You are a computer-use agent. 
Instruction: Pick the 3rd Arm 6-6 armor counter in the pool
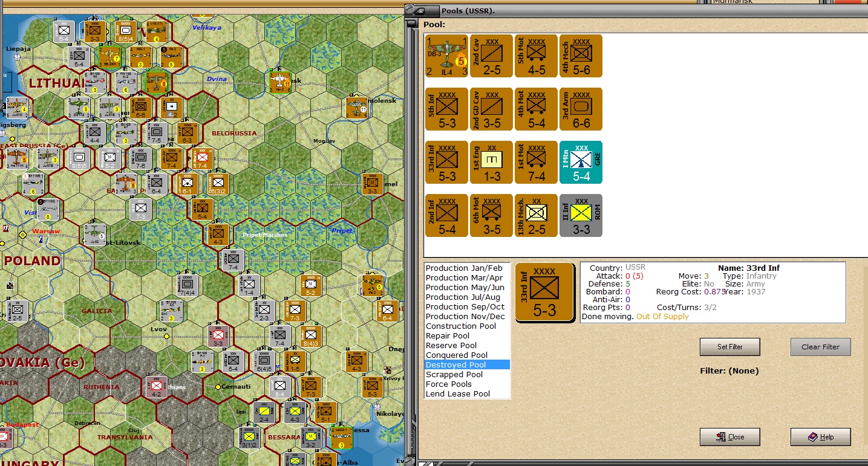tap(581, 109)
